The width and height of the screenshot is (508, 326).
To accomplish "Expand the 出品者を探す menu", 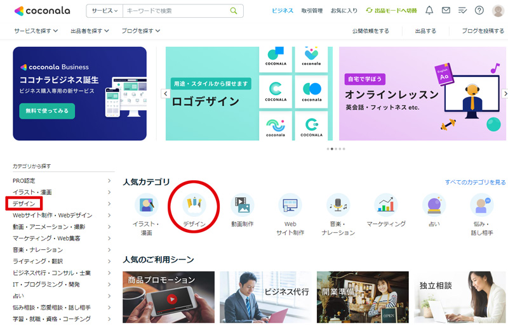I will (89, 30).
